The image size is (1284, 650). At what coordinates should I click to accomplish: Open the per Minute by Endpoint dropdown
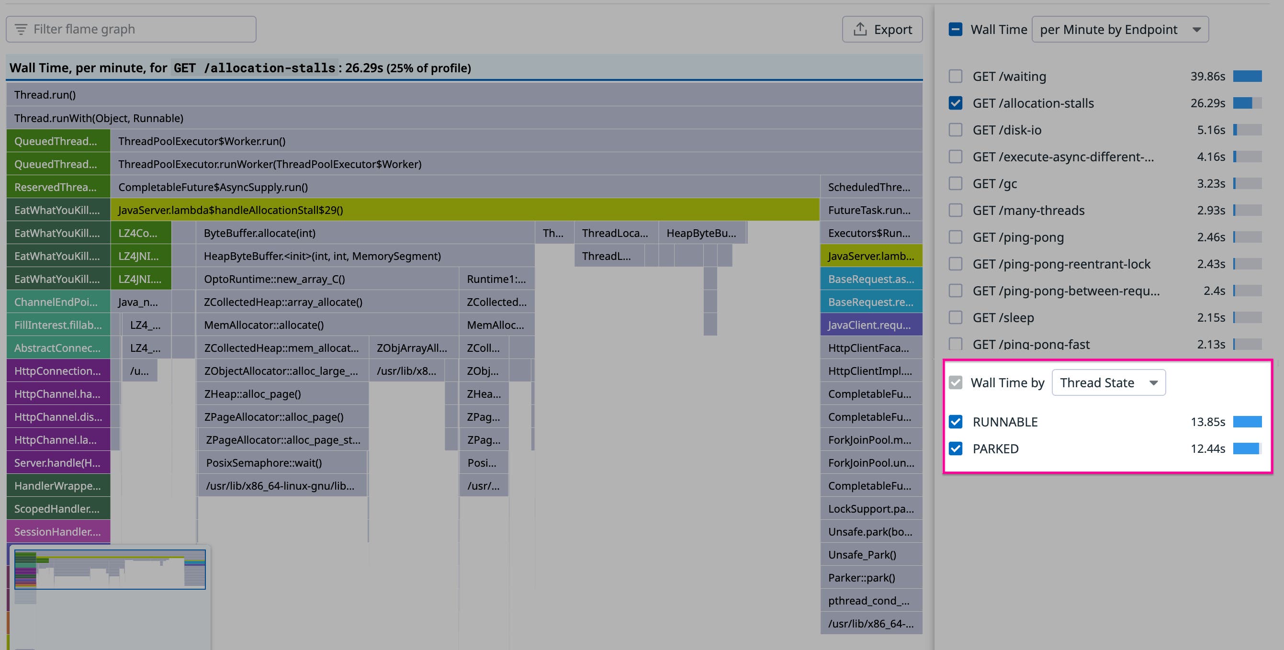[x=1119, y=29]
